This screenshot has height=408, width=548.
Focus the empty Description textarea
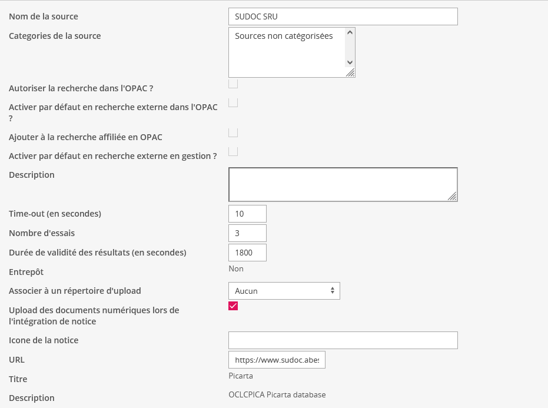[343, 185]
